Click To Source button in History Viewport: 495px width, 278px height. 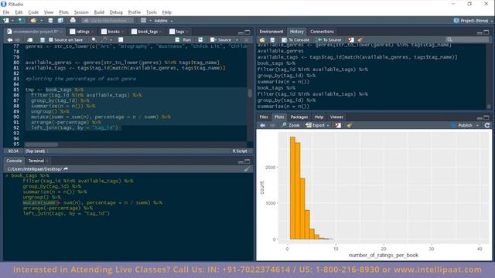[x=329, y=40]
